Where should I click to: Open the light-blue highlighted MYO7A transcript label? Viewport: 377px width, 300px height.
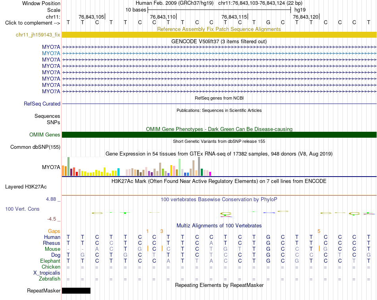[x=51, y=53]
